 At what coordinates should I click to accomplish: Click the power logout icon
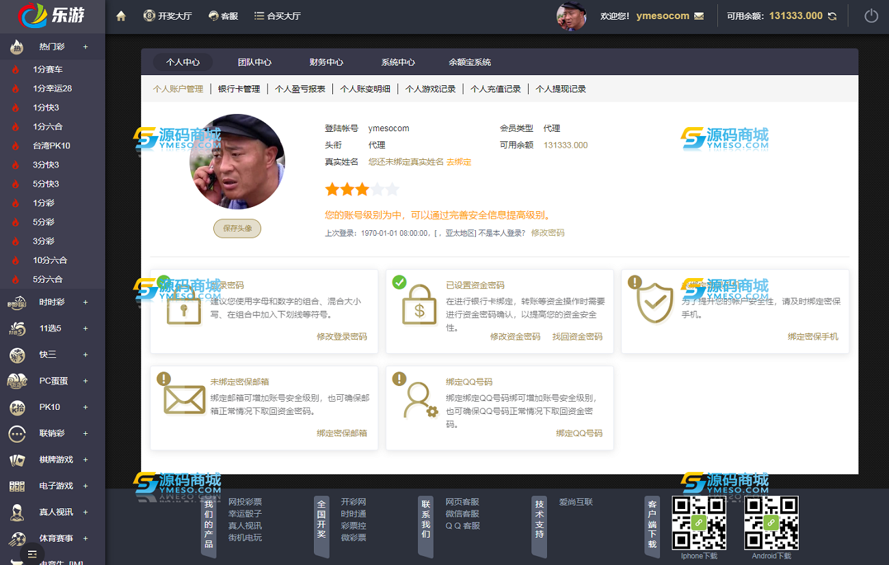click(x=871, y=16)
